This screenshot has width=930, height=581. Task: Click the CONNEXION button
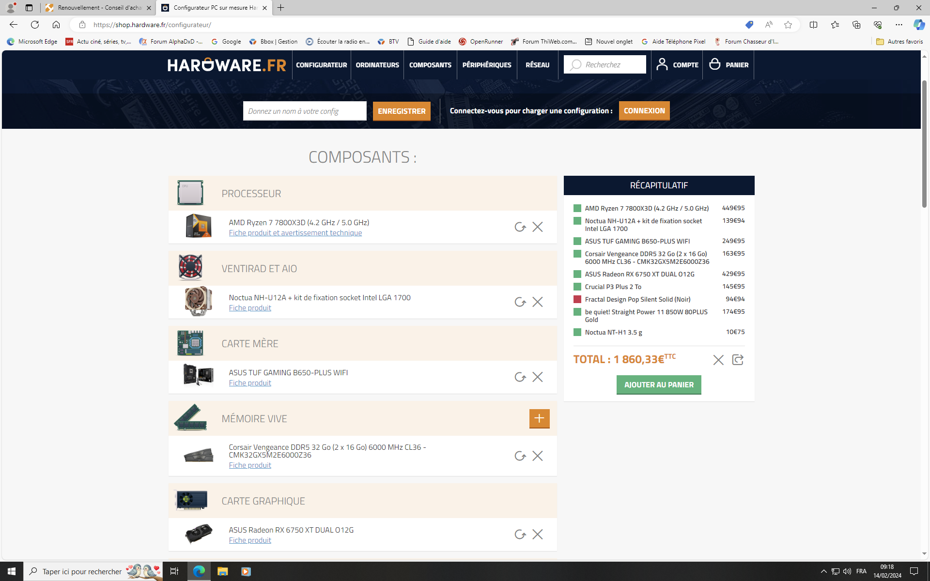pos(644,111)
